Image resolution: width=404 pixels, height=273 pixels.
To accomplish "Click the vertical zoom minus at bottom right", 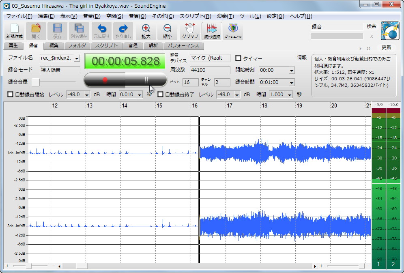I will (367, 266).
